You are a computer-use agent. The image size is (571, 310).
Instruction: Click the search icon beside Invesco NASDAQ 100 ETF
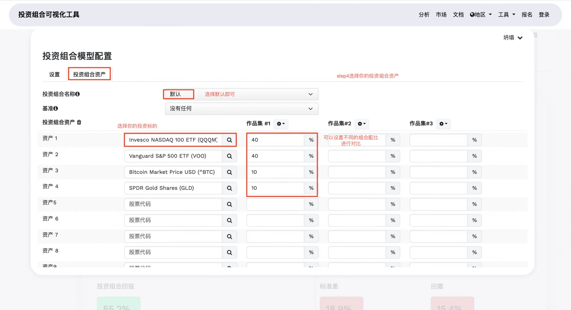(229, 140)
